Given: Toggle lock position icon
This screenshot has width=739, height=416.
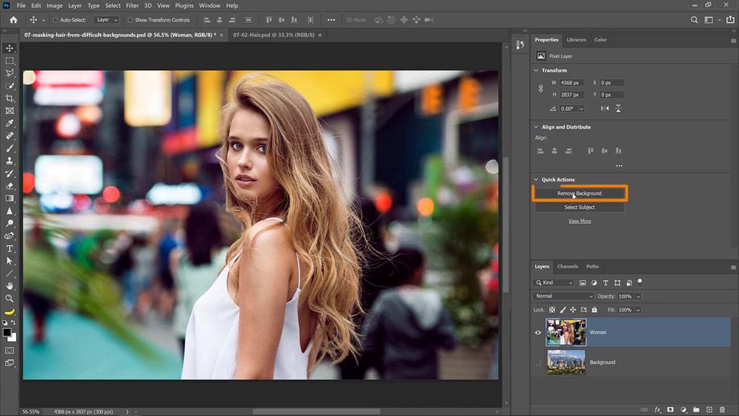Looking at the screenshot, I should [574, 310].
